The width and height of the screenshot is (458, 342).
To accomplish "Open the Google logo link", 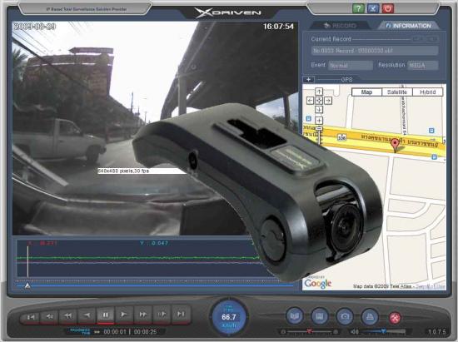I will point(318,284).
